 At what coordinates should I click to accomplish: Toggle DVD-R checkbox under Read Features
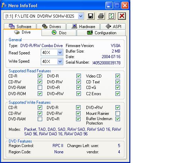(78, 76)
